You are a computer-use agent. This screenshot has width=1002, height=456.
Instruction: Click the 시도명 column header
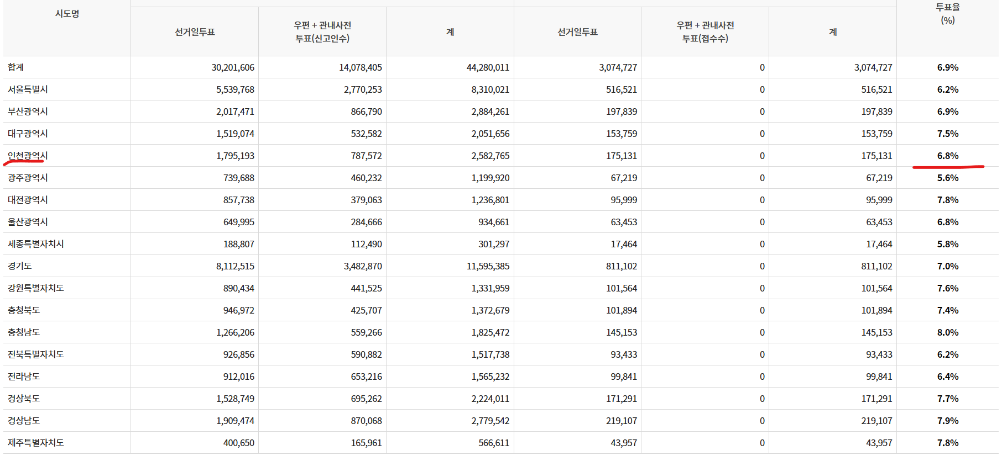[x=67, y=14]
